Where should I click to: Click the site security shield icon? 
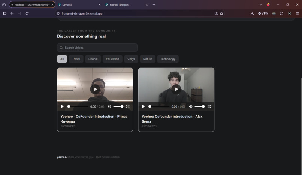[x=58, y=13]
